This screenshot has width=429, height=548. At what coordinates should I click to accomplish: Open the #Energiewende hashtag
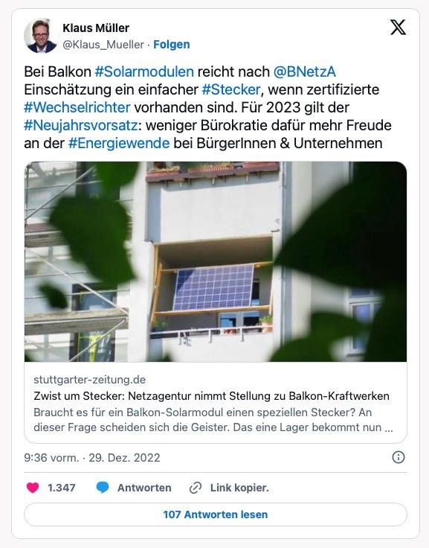[x=119, y=143]
